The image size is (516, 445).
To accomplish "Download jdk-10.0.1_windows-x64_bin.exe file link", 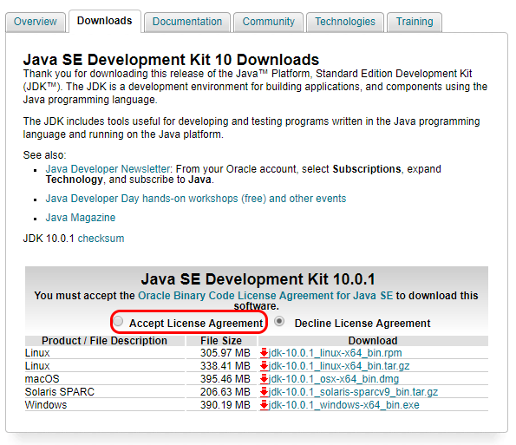I will click(x=344, y=405).
